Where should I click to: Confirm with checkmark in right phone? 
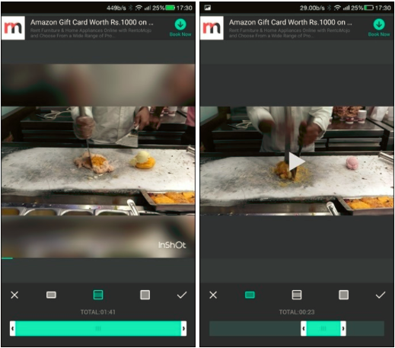381,295
